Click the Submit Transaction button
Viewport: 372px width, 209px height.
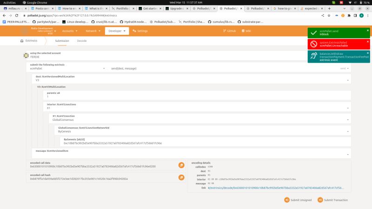pos(333,200)
